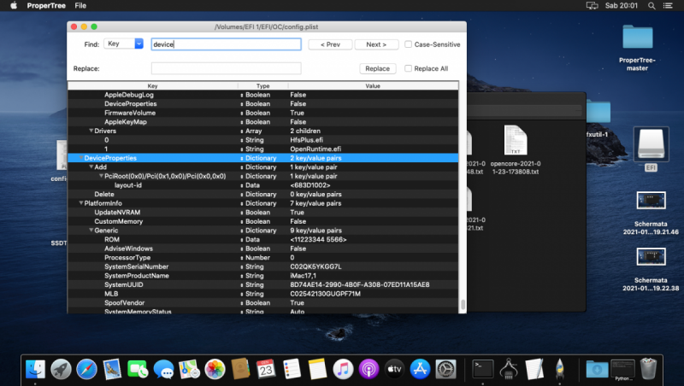Collapse the Generic dictionary node

coord(91,231)
